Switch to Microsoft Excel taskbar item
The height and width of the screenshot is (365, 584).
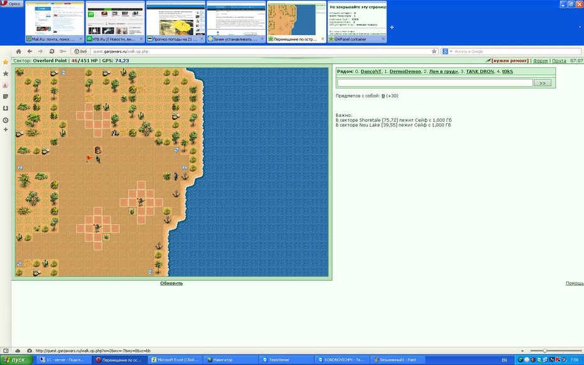tap(175, 360)
